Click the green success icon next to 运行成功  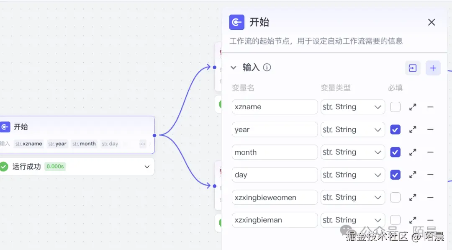[4, 166]
